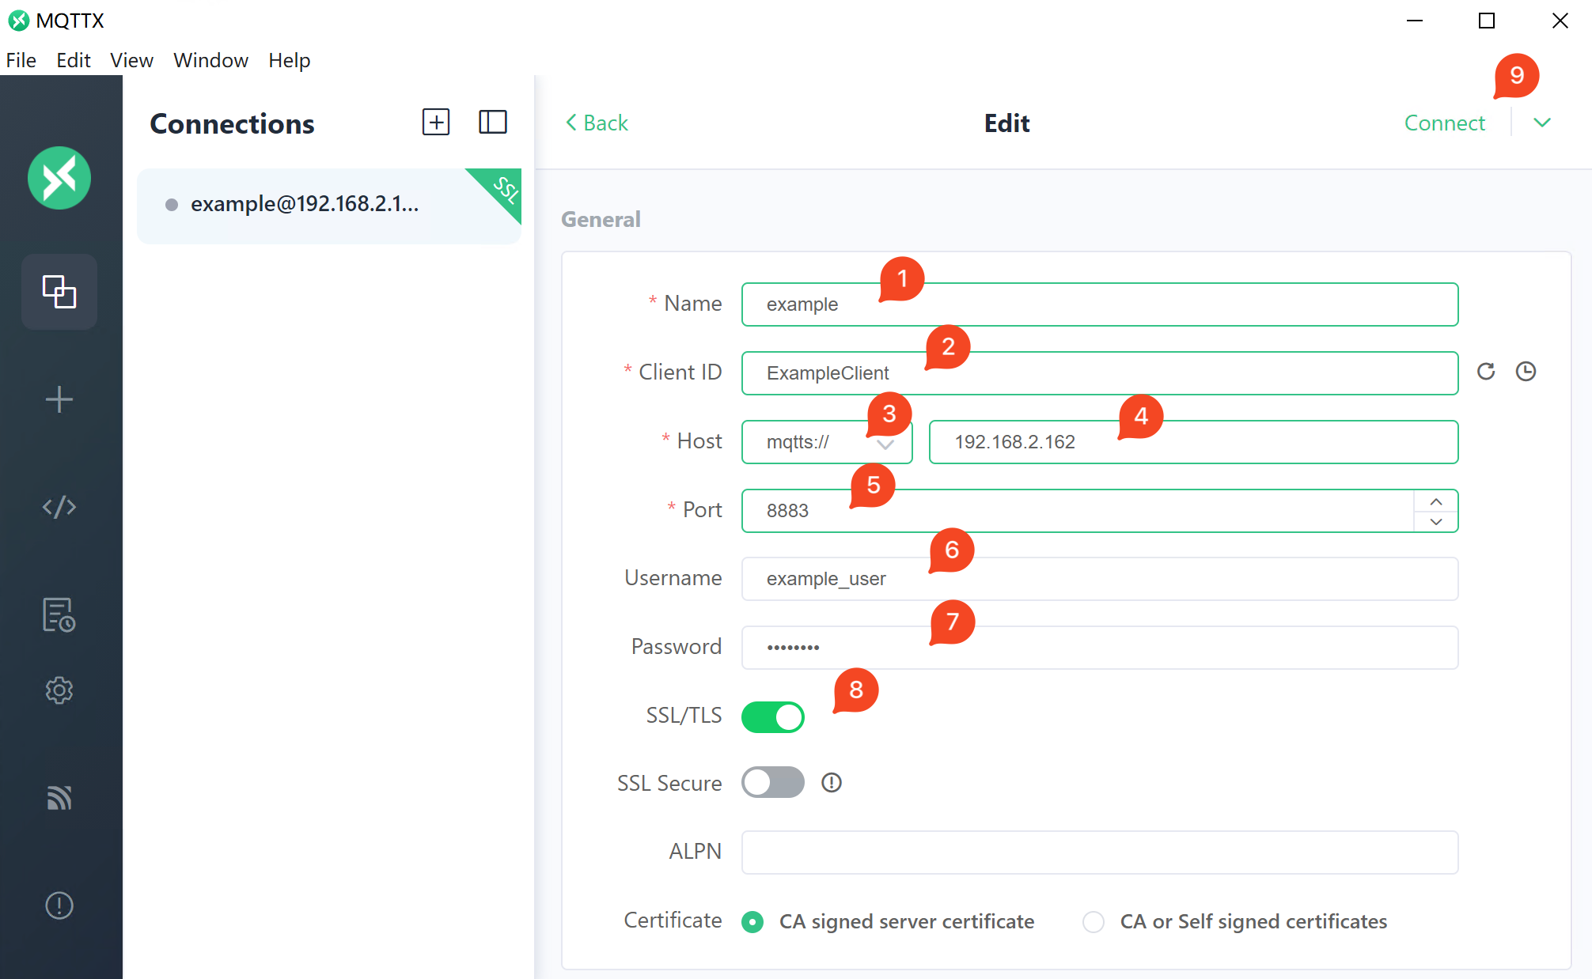Increase port with the up arrow

click(x=1436, y=501)
